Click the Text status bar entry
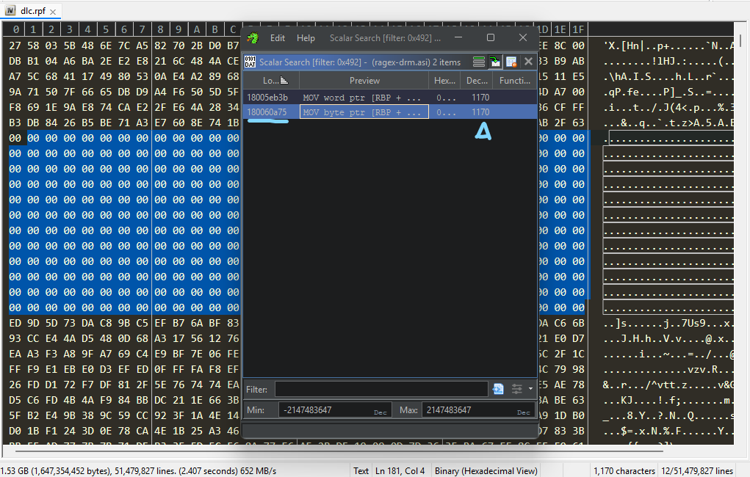 click(361, 471)
